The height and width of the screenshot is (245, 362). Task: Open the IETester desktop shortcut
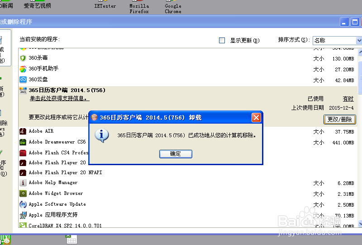[x=105, y=5]
